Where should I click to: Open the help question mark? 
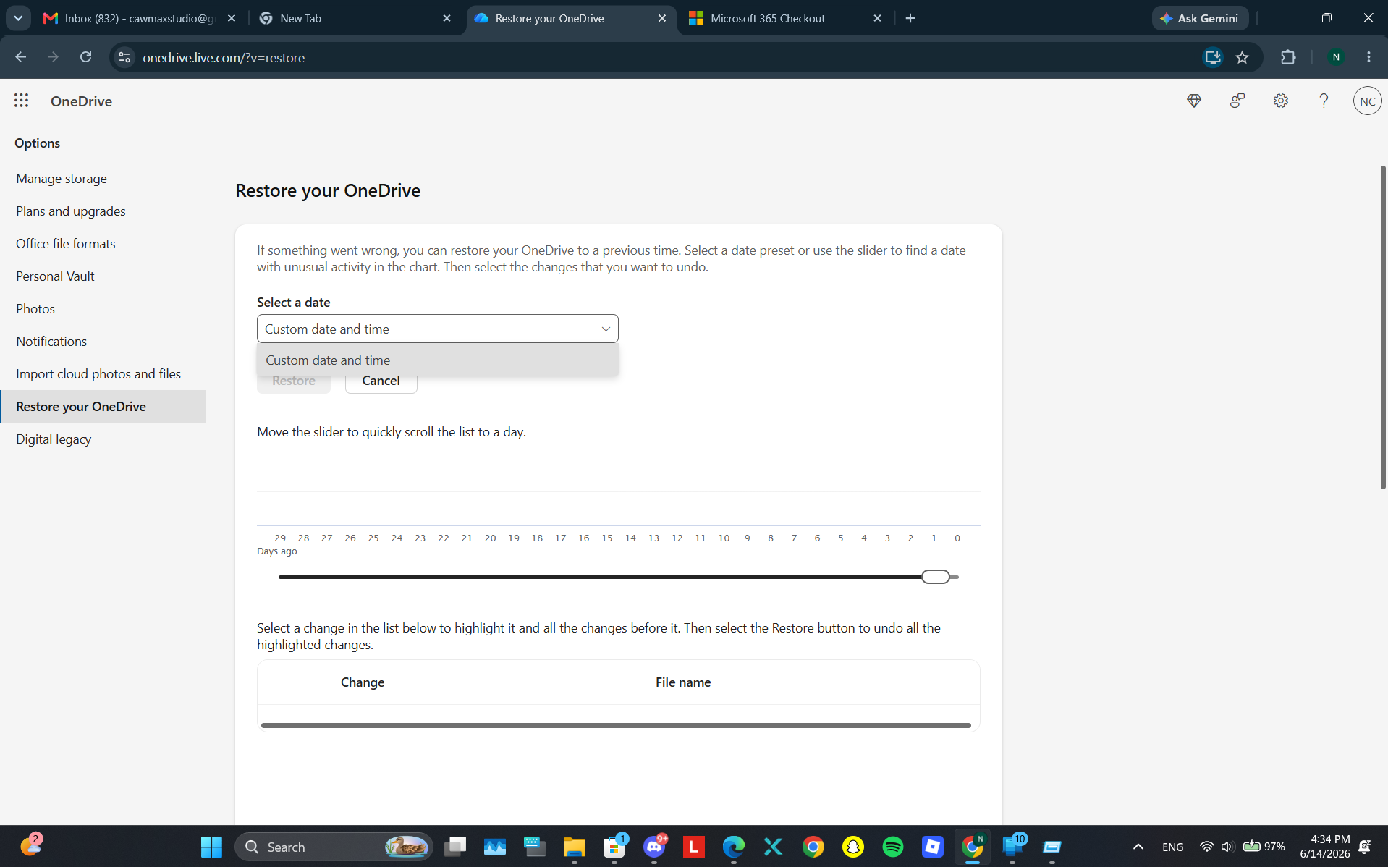tap(1324, 101)
